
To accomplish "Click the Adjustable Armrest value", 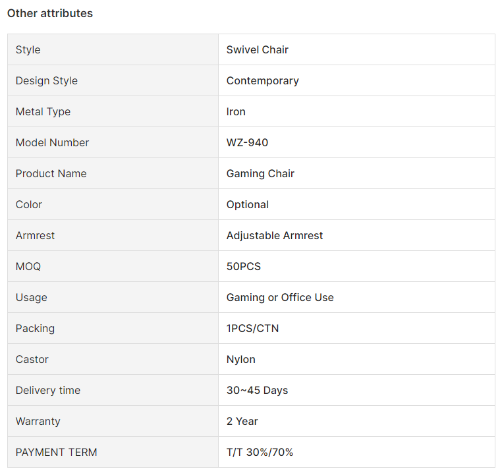I will [275, 235].
